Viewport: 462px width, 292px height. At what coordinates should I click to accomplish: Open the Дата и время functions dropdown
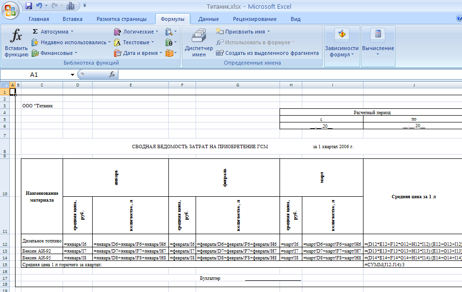click(138, 53)
